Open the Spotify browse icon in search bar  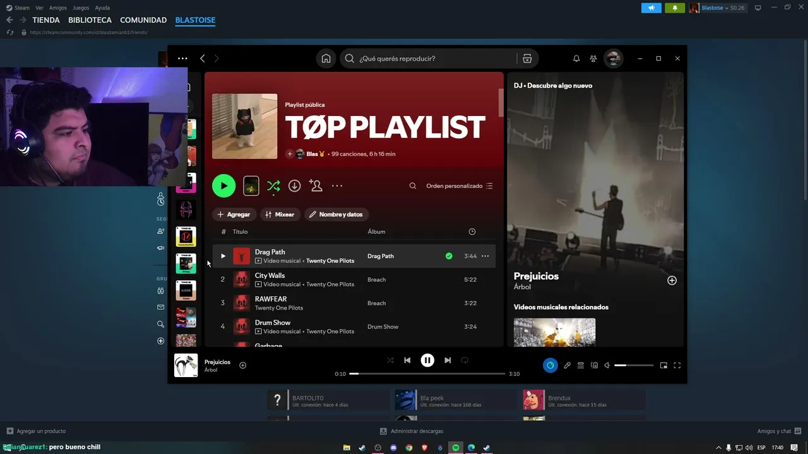click(x=527, y=59)
